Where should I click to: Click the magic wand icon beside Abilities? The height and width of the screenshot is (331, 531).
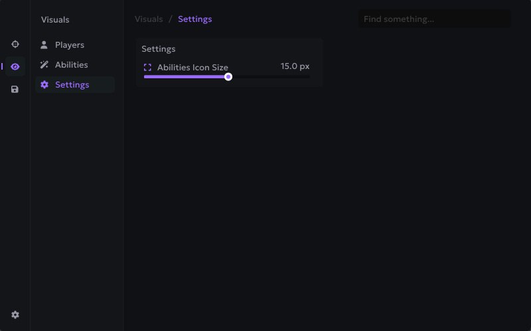tap(44, 65)
